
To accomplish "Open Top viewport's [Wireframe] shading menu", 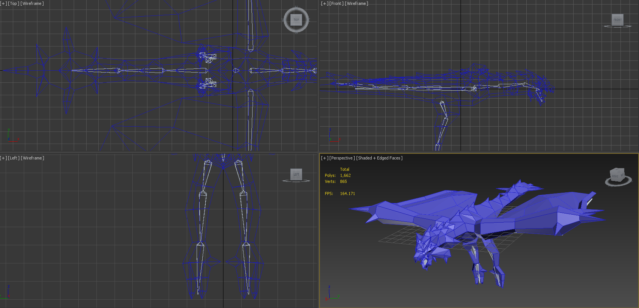I will coord(32,3).
